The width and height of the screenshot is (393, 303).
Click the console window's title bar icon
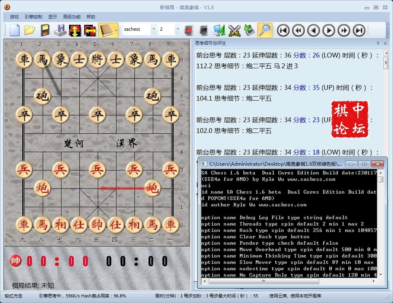(204, 164)
